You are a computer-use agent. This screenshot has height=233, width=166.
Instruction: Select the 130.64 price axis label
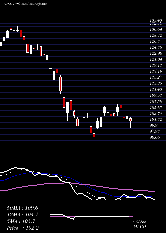[155, 29]
